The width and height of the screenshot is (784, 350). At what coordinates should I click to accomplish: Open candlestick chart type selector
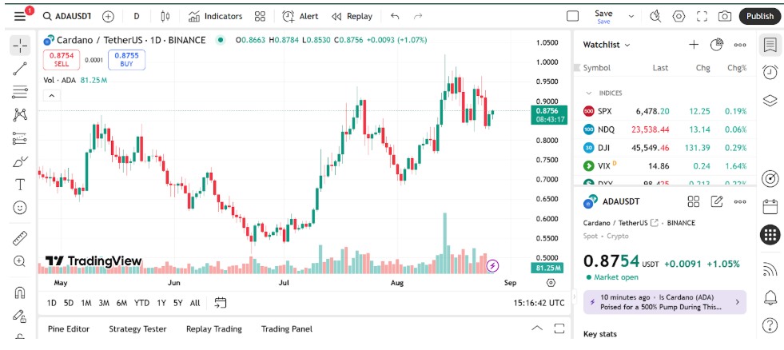(x=165, y=16)
